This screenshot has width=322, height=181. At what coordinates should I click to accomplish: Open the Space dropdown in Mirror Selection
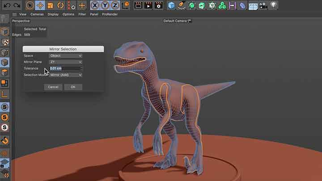coord(65,55)
